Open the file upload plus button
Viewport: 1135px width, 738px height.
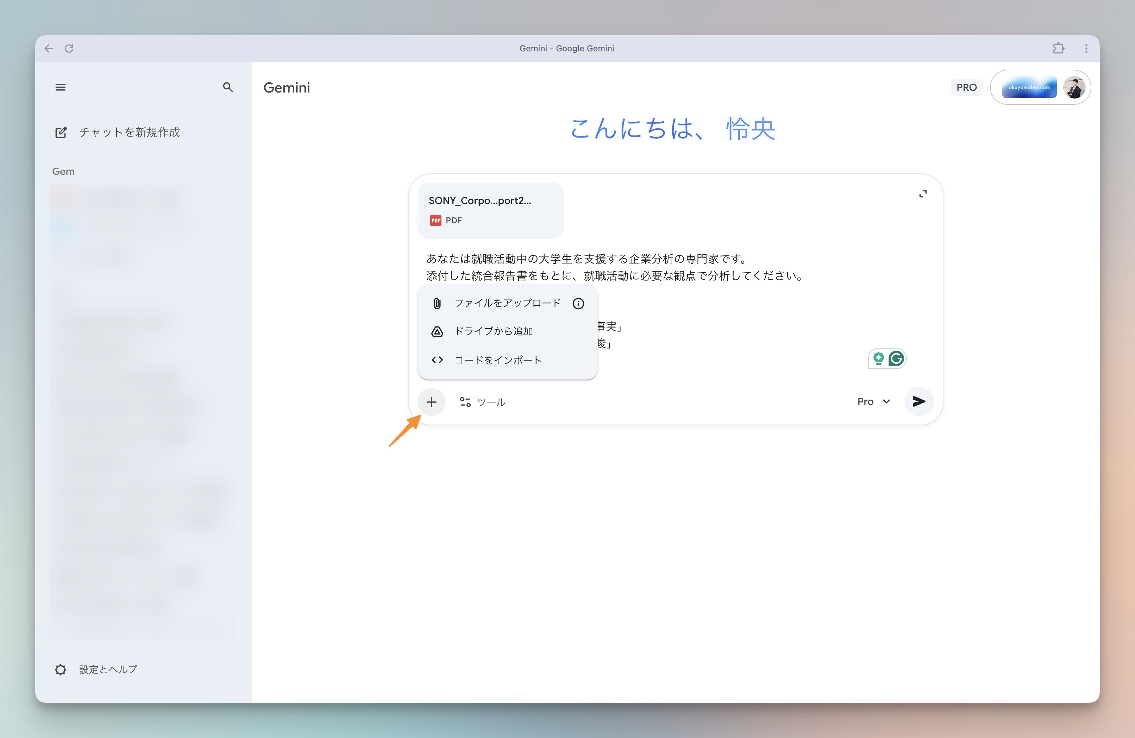click(x=432, y=402)
